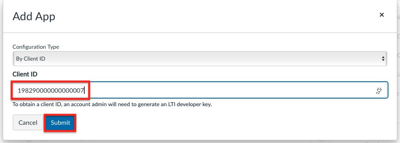This screenshot has width=400, height=143.
Task: Click the Configuration Type label
Action: coord(36,47)
